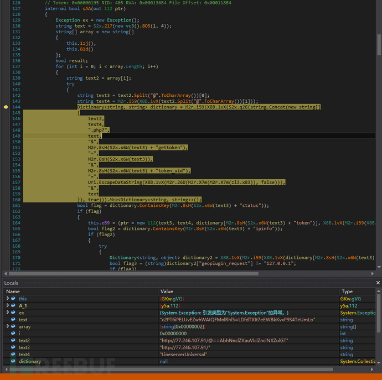Click the "token_uid" string on line 155
382x380 pixels.
(171, 171)
